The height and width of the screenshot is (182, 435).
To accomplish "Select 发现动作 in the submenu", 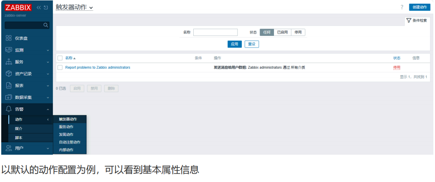I will (70, 134).
